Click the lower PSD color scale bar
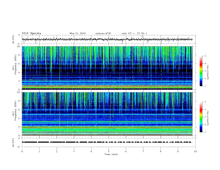 (201, 117)
